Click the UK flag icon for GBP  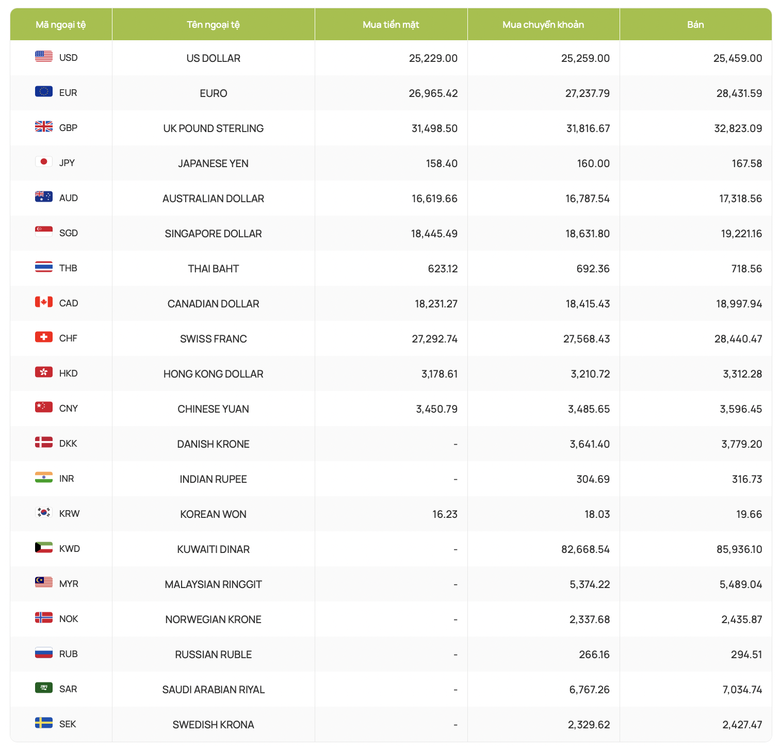coord(44,126)
